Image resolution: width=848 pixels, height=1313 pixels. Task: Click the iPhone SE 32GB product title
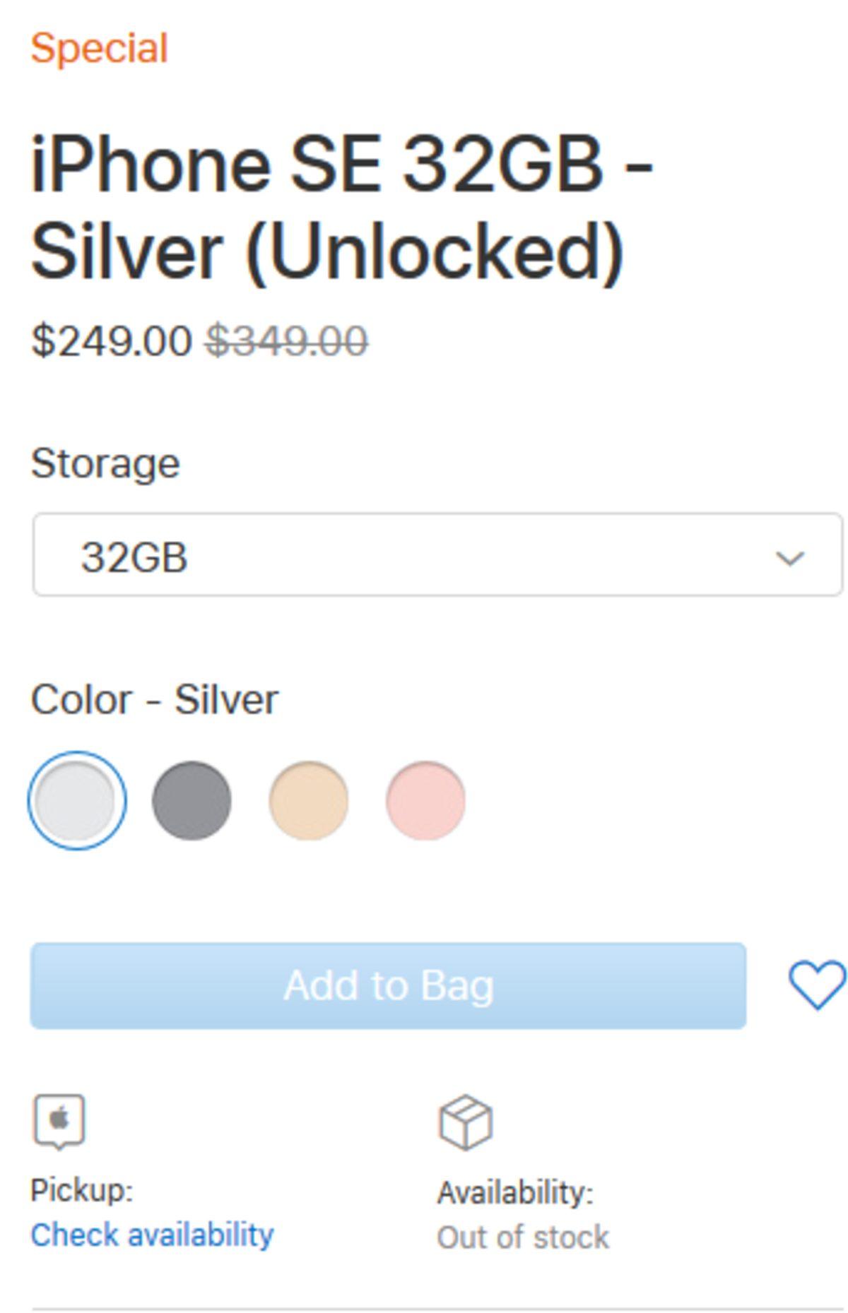(342, 208)
